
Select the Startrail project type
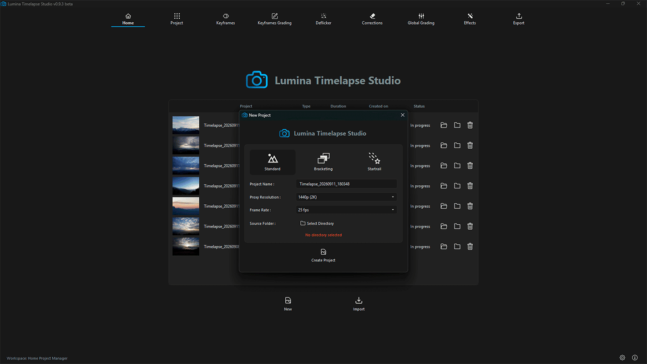[x=374, y=162]
